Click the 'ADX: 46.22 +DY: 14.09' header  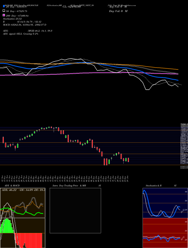pos(23,189)
